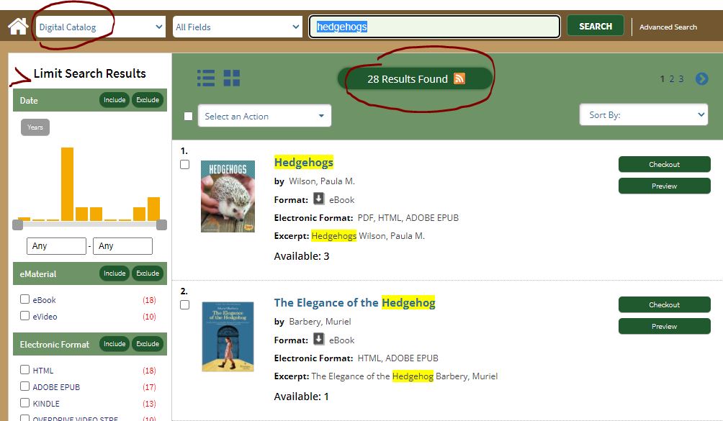This screenshot has height=421, width=723.
Task: Click the end year Any field
Action: tap(122, 246)
